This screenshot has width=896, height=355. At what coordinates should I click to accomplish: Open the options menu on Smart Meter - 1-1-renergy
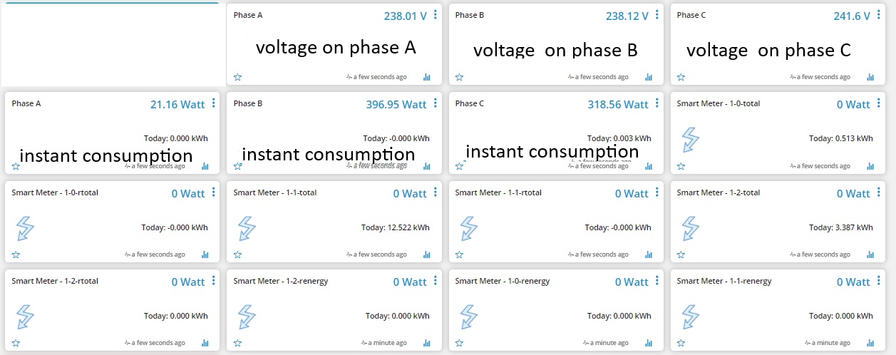coord(879,281)
